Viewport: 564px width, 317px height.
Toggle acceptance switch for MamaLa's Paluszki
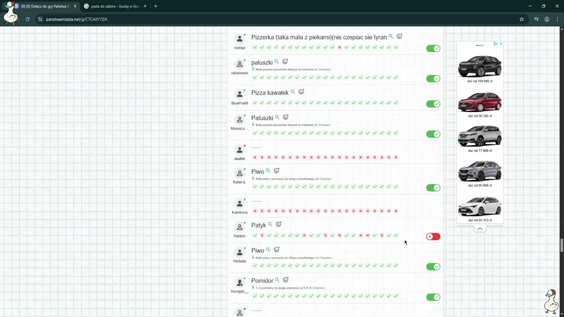[x=433, y=134]
